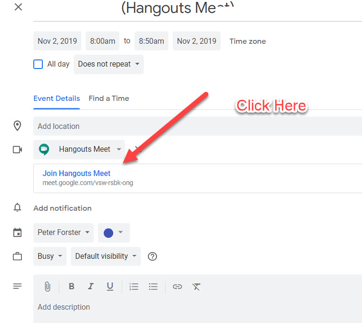Toggle underline formatting in description

click(110, 286)
